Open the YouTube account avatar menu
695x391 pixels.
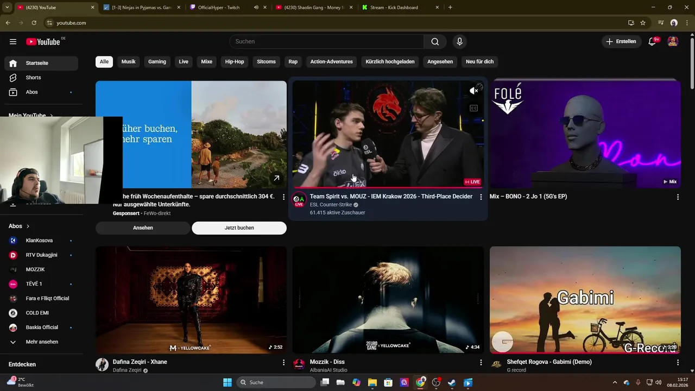pos(673,41)
